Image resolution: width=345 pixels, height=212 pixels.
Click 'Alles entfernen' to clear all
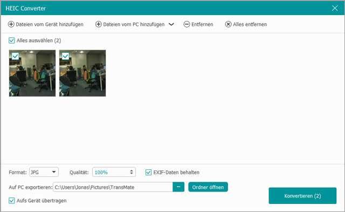246,24
